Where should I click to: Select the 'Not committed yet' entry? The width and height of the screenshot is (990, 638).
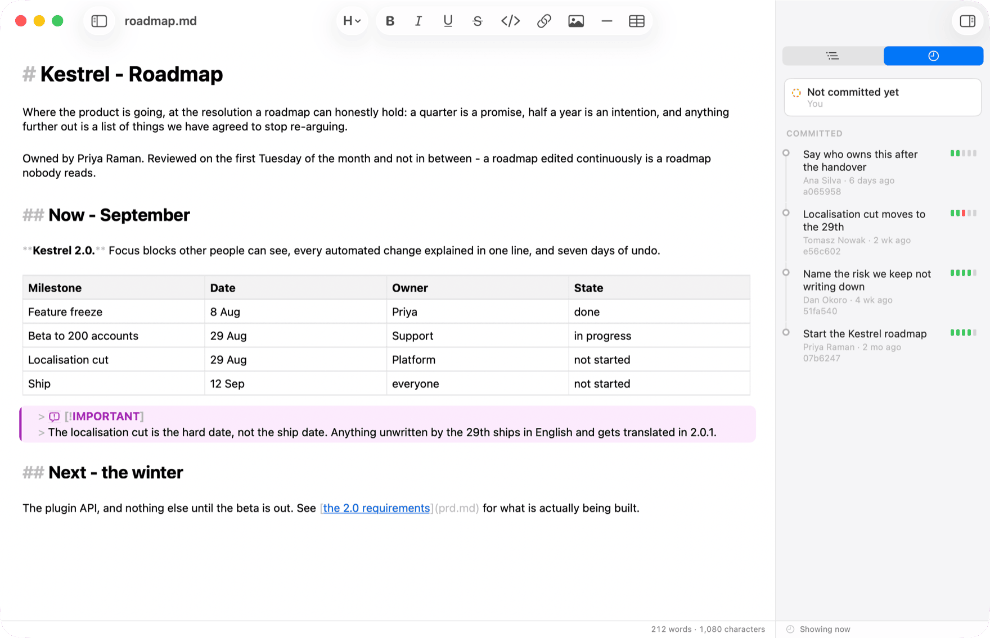point(883,97)
